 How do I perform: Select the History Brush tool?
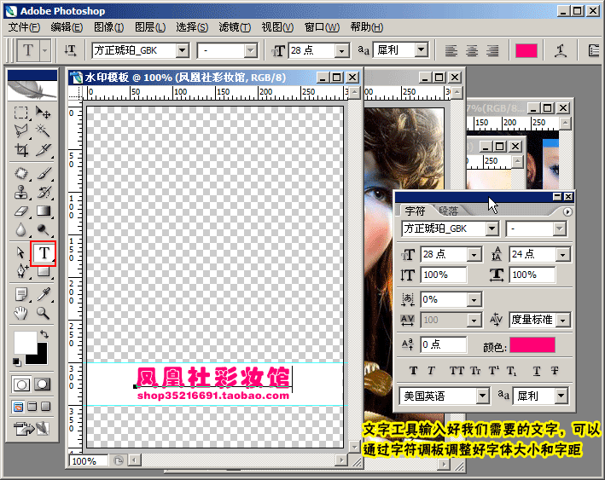(43, 192)
